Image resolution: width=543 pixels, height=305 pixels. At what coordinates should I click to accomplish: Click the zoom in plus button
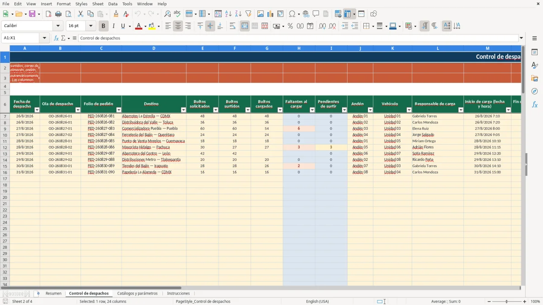coord(525,301)
